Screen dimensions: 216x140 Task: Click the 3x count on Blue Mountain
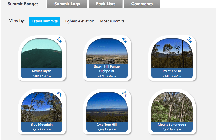pos(60,93)
